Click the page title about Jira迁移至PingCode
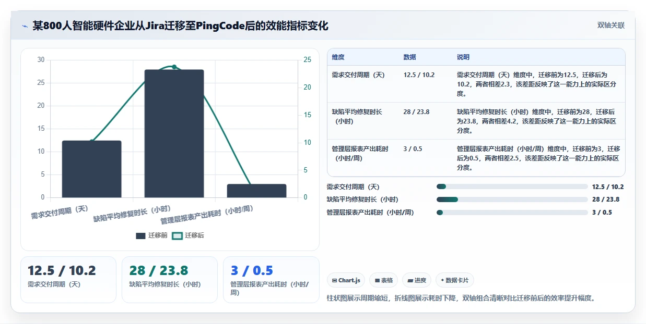Image resolution: width=646 pixels, height=324 pixels. (180, 26)
